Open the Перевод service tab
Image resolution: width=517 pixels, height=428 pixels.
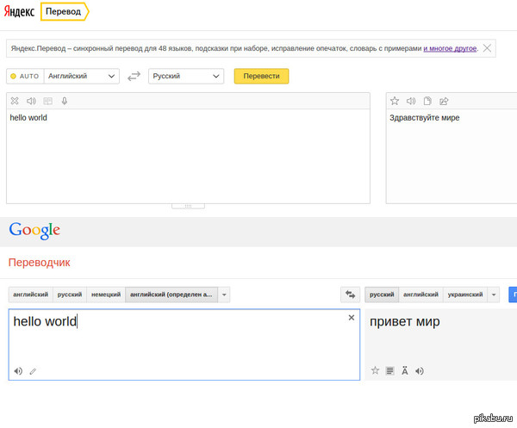tap(65, 11)
